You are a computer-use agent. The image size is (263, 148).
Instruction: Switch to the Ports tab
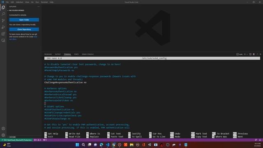point(76,54)
